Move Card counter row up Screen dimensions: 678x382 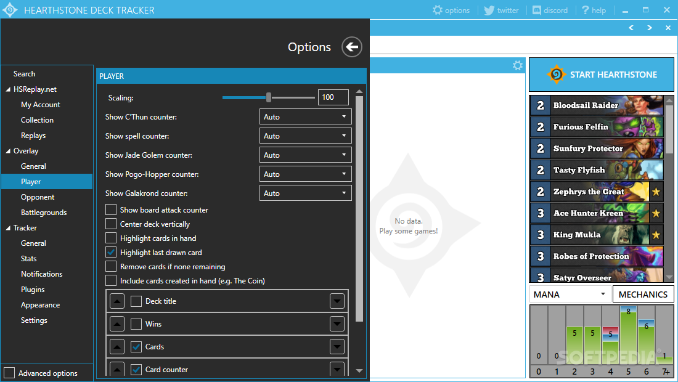(x=116, y=368)
